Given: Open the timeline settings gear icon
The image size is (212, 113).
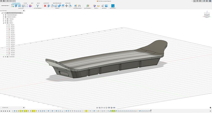Looking at the screenshot, I should point(210,111).
